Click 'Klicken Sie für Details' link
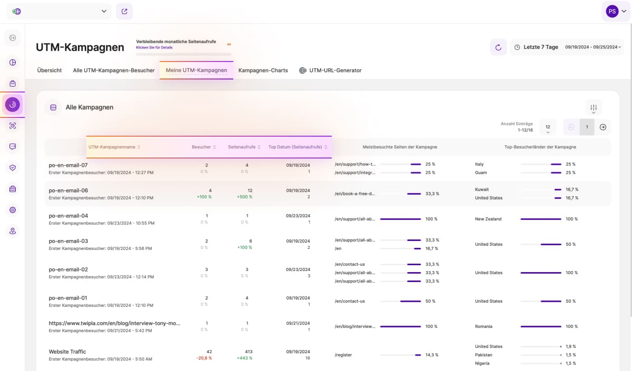 [154, 47]
